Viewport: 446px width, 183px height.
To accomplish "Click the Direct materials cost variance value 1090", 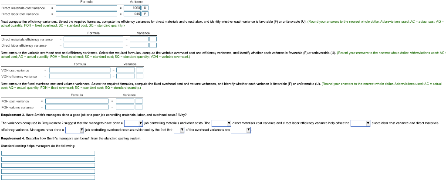I will (x=133, y=8).
